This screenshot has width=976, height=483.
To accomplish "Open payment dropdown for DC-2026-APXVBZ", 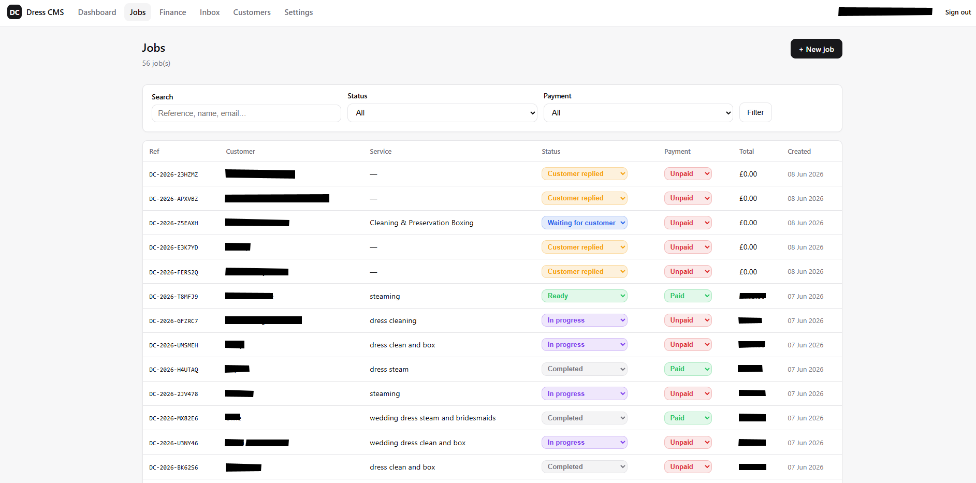I will (688, 198).
